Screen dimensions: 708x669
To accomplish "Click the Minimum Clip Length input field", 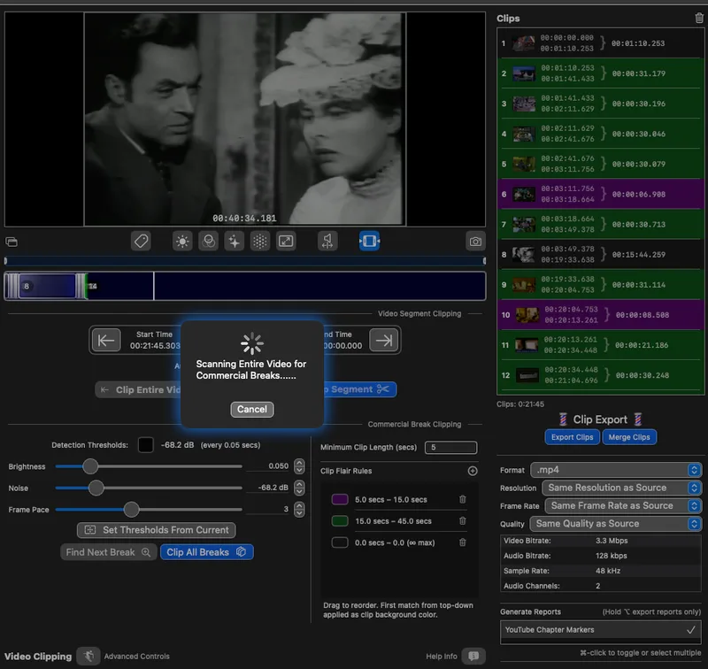I will [x=450, y=448].
